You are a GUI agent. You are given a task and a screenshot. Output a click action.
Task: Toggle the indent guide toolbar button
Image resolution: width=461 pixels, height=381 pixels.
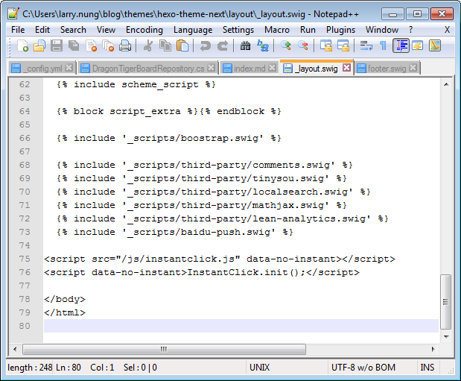(401, 46)
